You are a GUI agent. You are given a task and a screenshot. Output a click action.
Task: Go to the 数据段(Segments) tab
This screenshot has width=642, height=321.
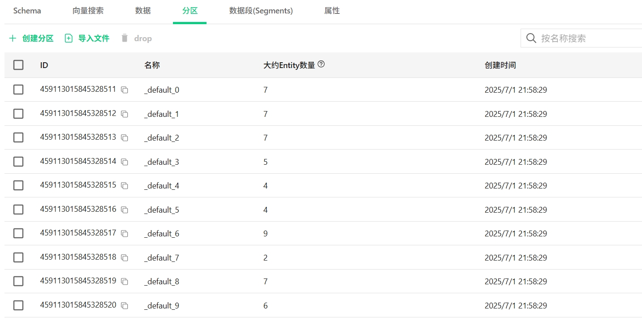(261, 11)
